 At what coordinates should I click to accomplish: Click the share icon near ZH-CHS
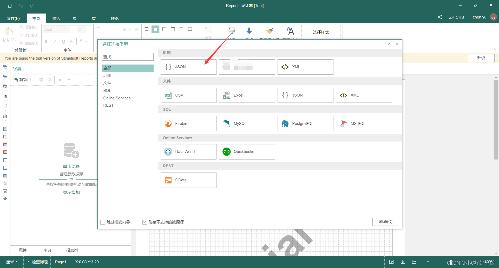click(x=440, y=17)
